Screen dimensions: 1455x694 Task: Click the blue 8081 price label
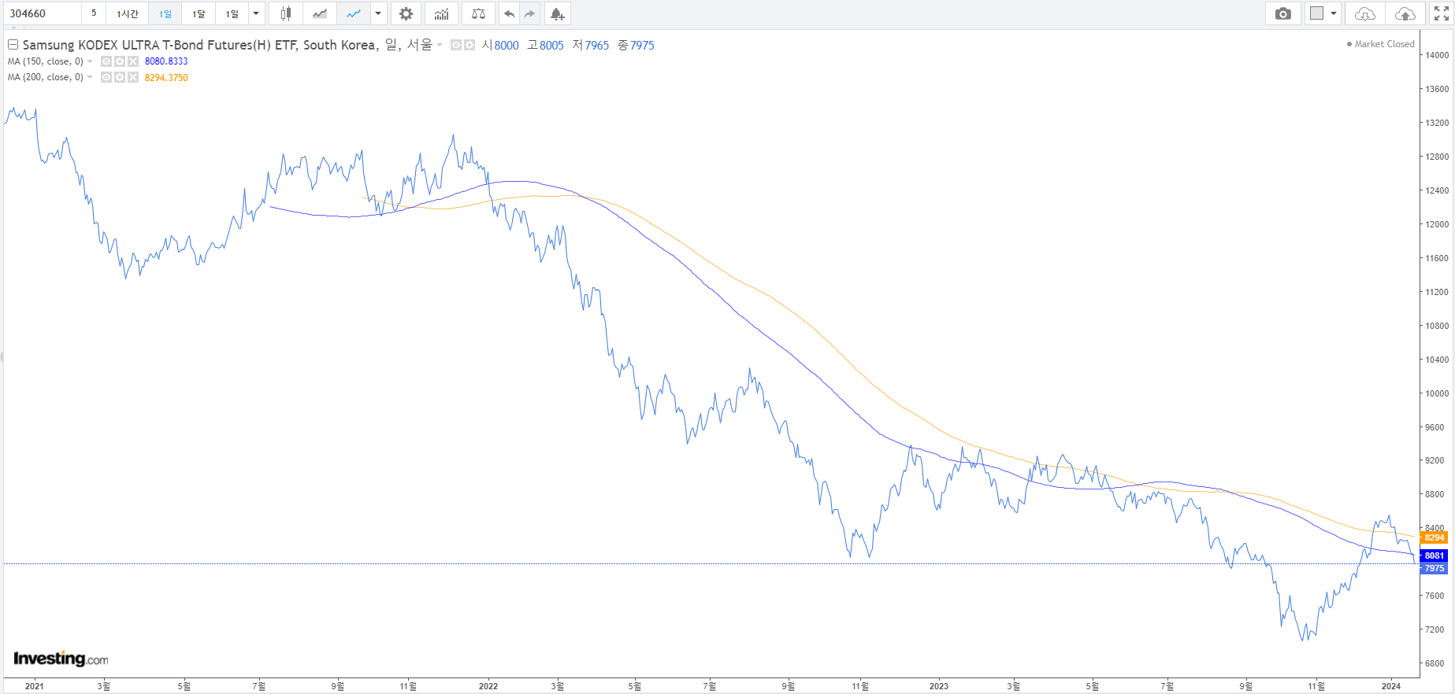tap(1434, 556)
